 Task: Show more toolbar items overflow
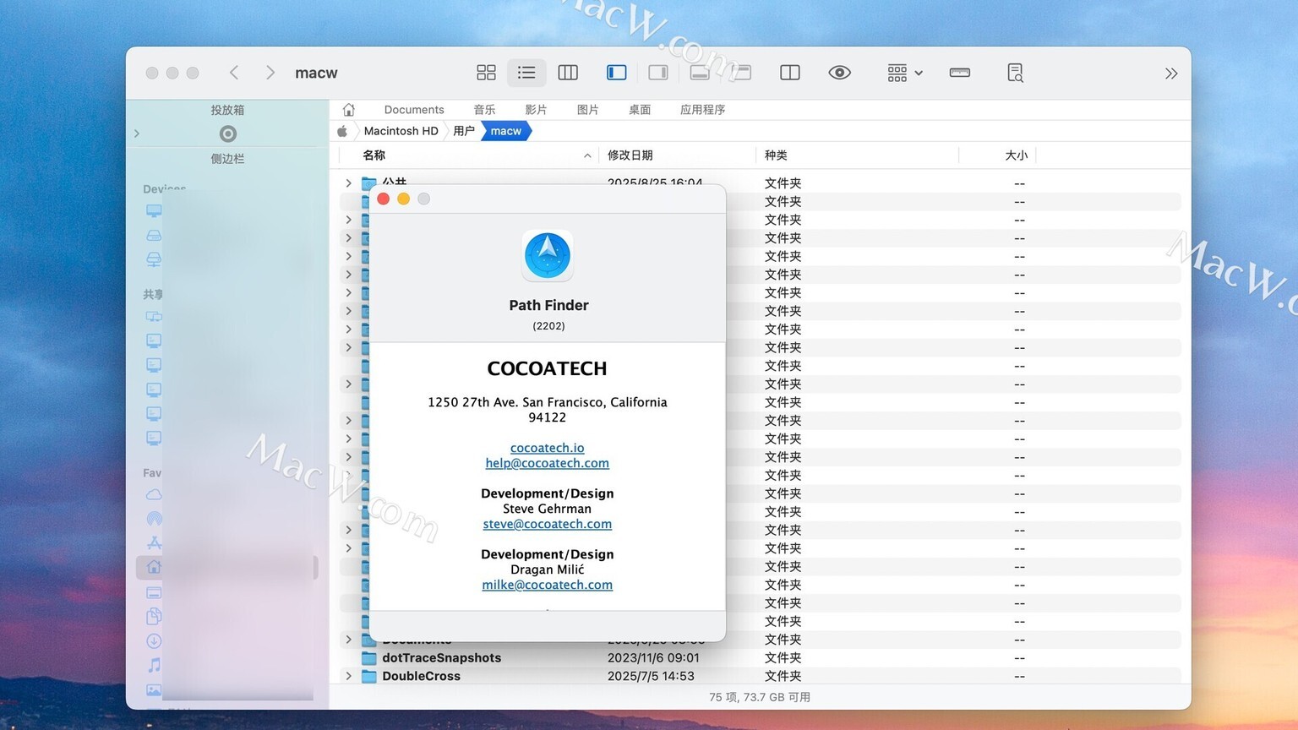point(1171,74)
